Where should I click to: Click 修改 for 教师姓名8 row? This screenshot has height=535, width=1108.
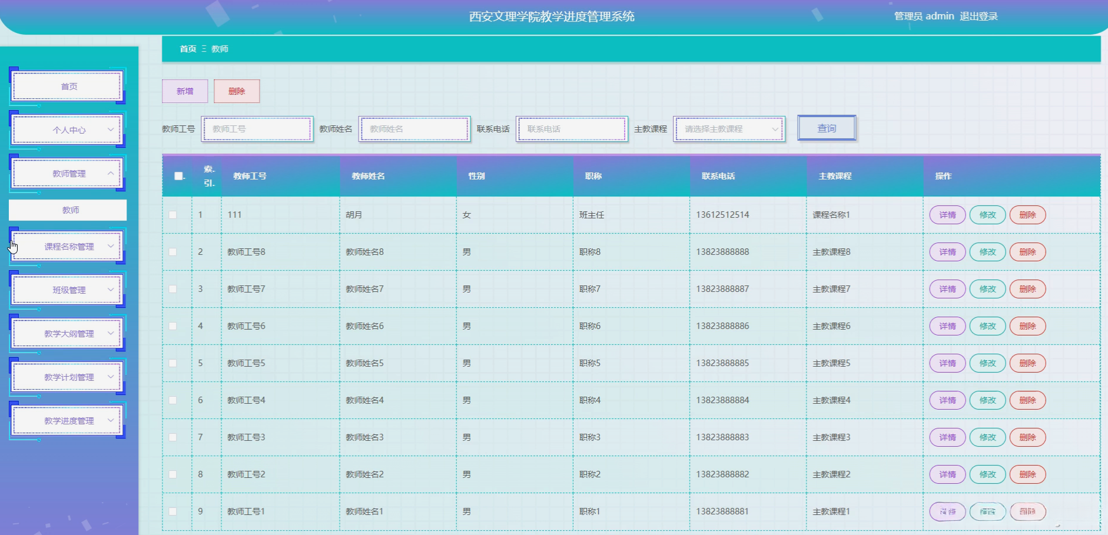point(987,252)
